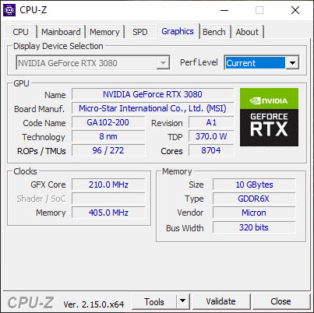Switch to the CPU tab
Screen dimensions: 314x313
[x=20, y=32]
